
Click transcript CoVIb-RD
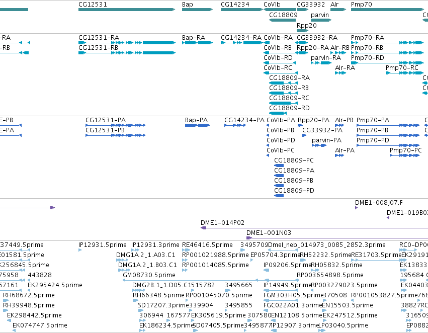pos(278,57)
